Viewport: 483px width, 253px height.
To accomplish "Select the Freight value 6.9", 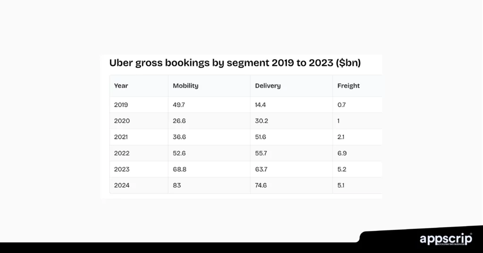I will point(342,153).
